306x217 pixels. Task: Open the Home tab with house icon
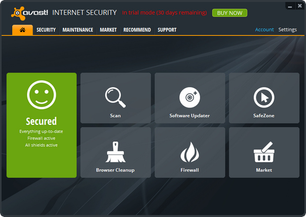[x=22, y=30]
